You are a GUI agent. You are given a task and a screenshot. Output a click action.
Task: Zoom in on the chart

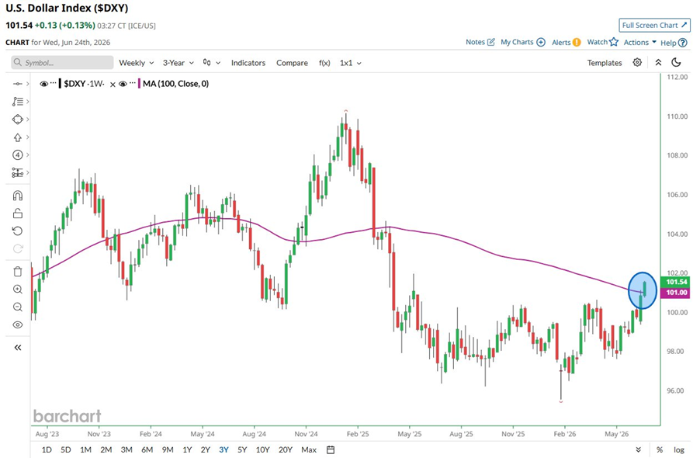tap(17, 290)
